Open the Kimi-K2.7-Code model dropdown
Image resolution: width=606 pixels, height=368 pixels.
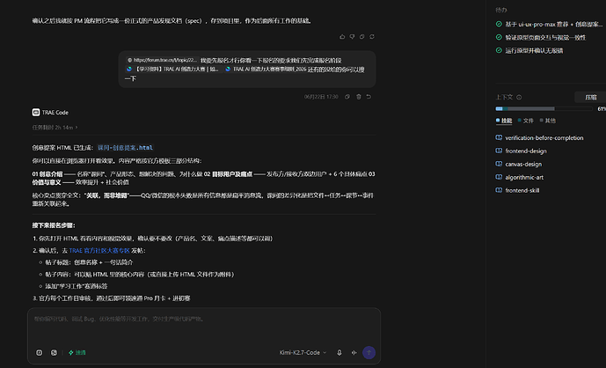click(x=303, y=352)
